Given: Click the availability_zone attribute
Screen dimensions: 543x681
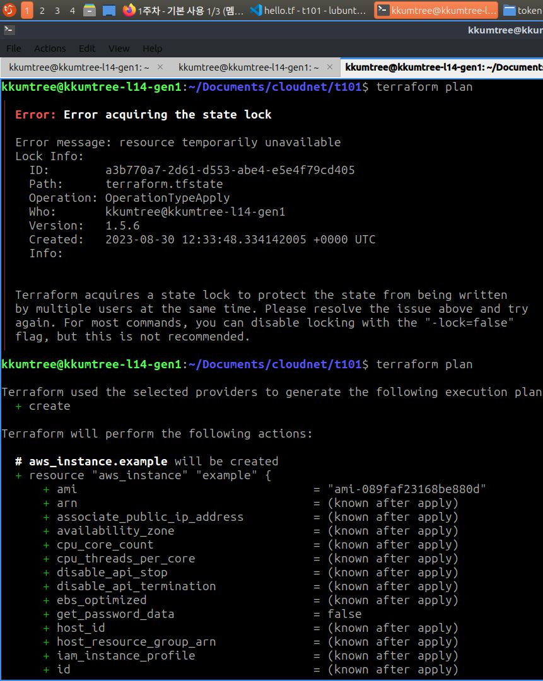Looking at the screenshot, I should tap(115, 531).
